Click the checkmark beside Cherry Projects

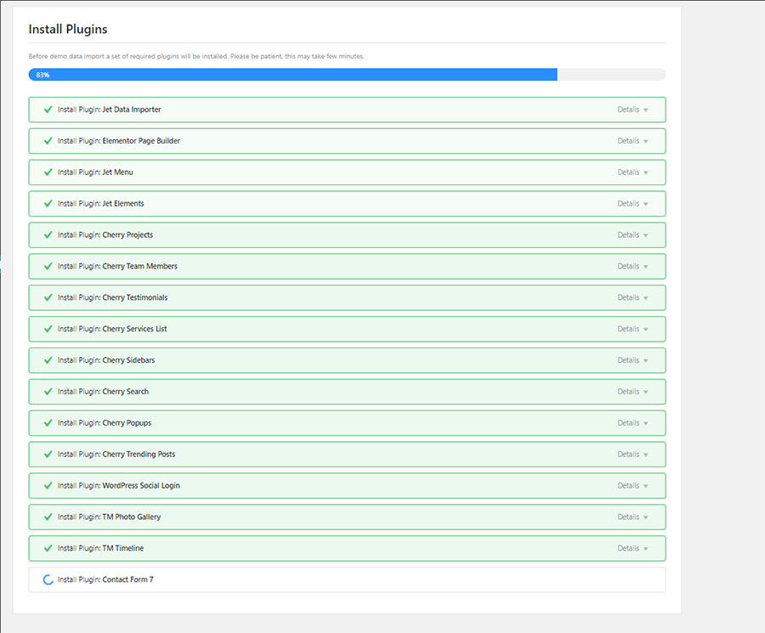pos(48,235)
